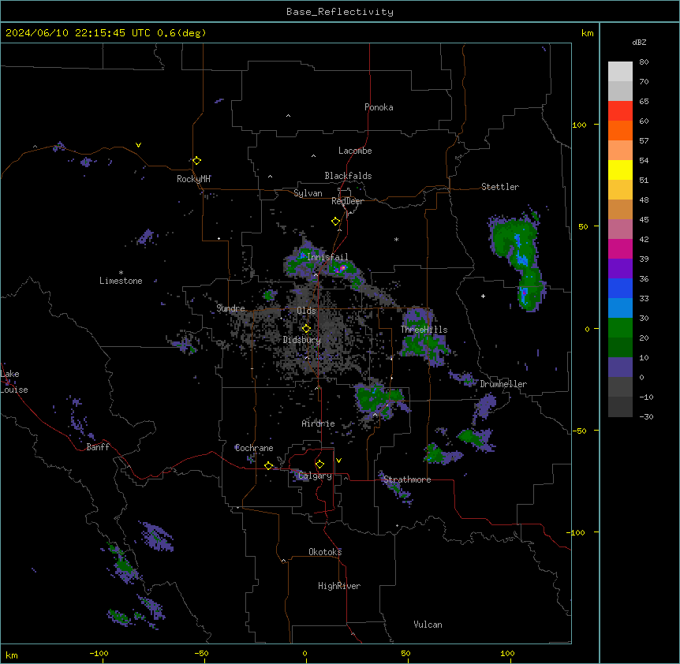Click the dBZ legend heading
The width and height of the screenshot is (680, 664).
[x=639, y=42]
